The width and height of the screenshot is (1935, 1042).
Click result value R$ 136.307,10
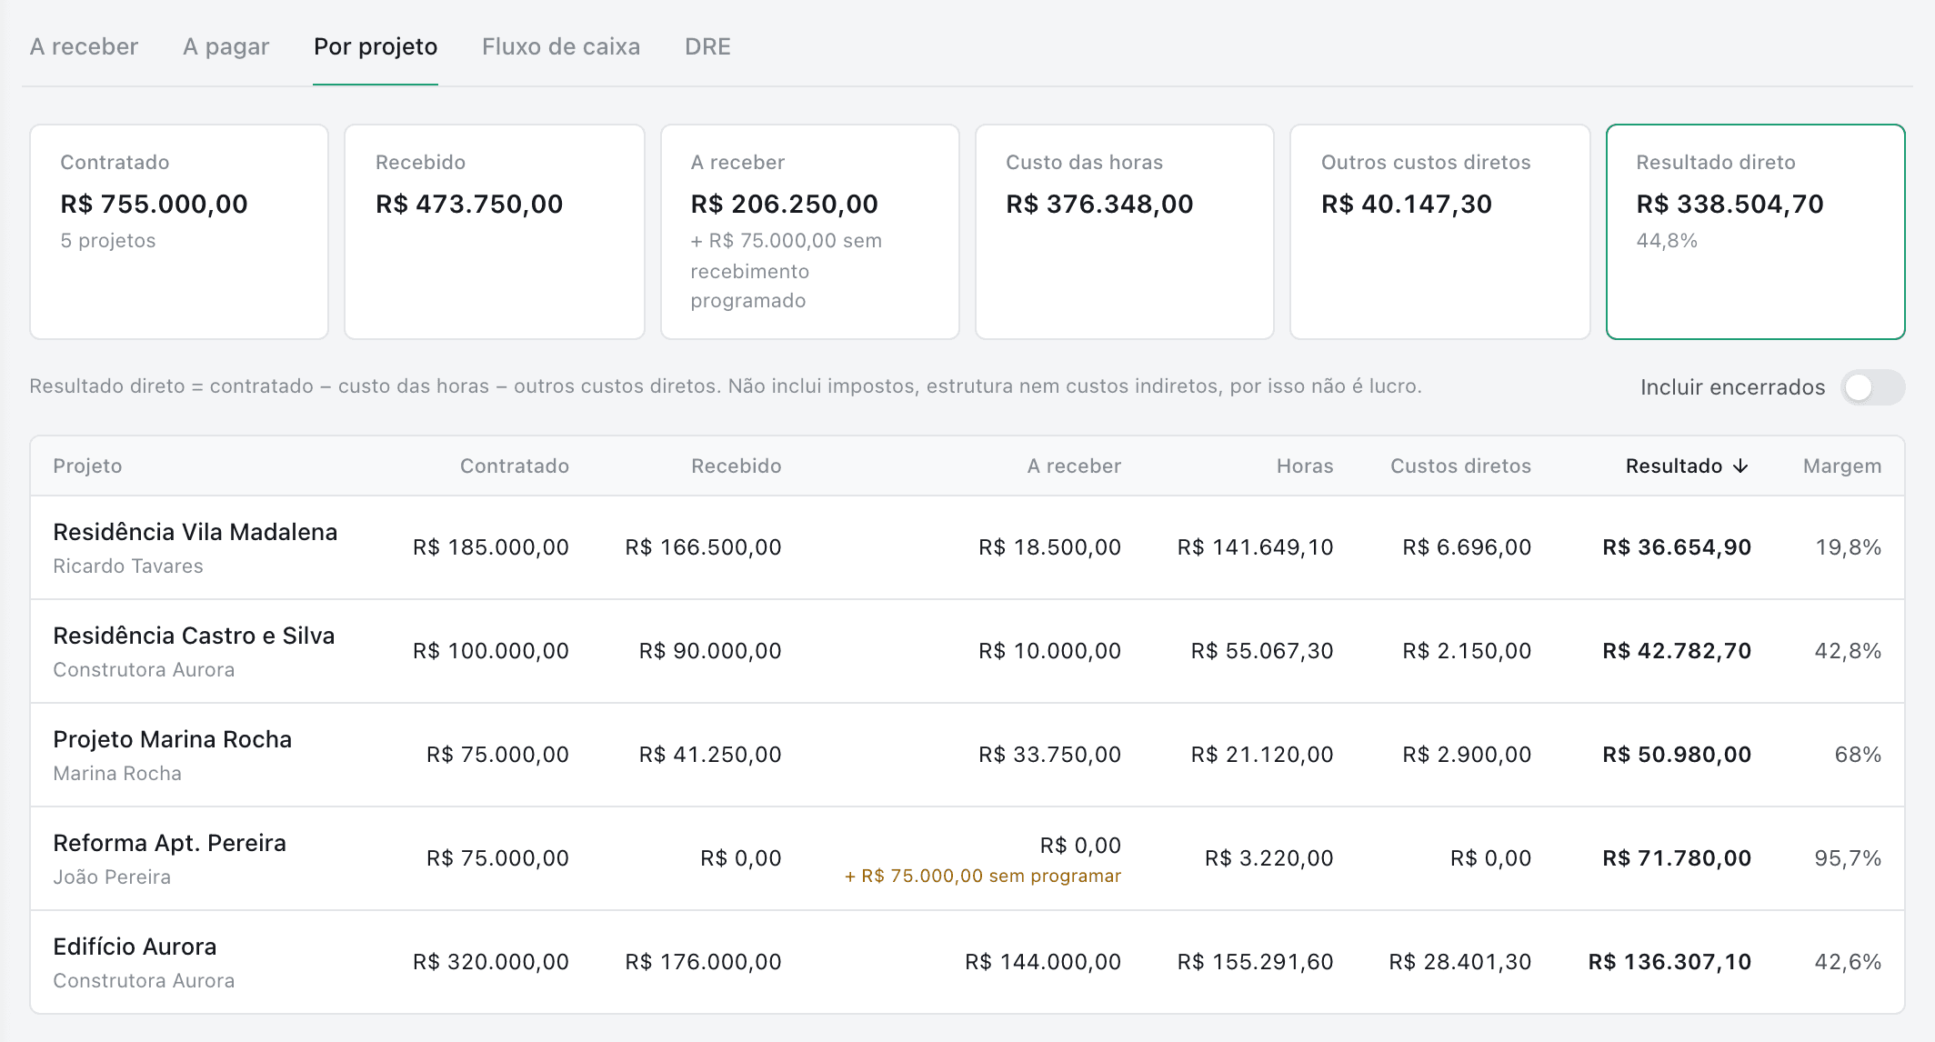(1669, 962)
